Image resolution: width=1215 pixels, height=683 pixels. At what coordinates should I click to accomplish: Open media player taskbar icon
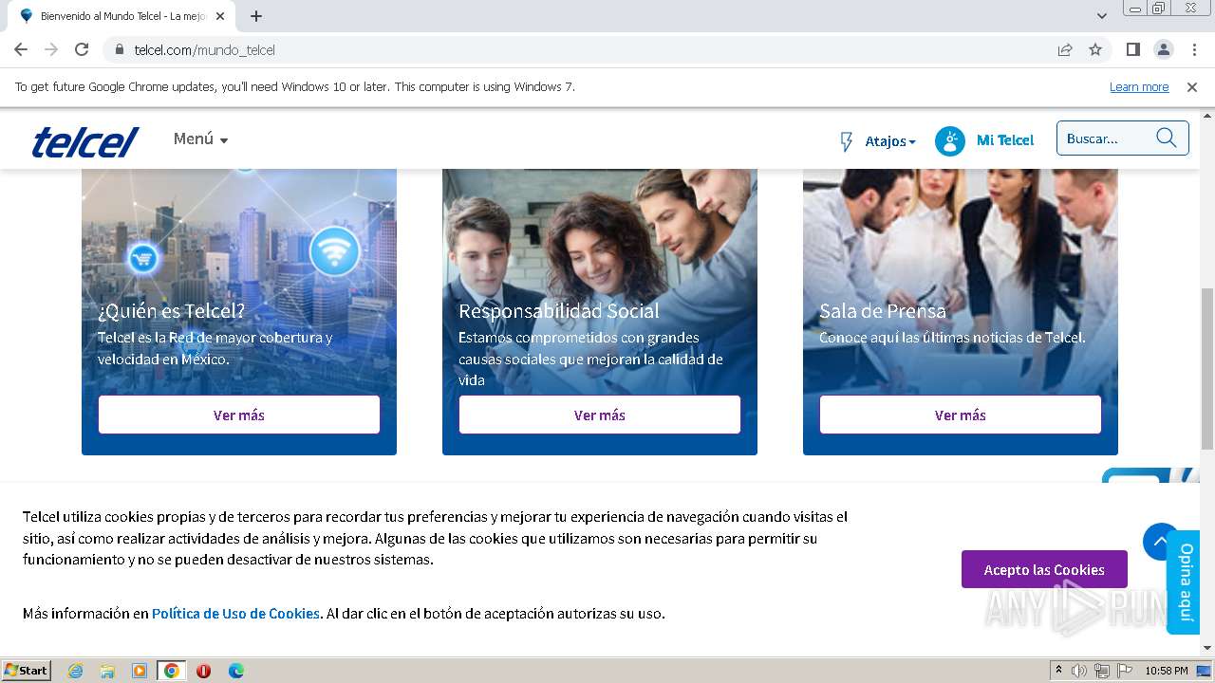(x=140, y=671)
